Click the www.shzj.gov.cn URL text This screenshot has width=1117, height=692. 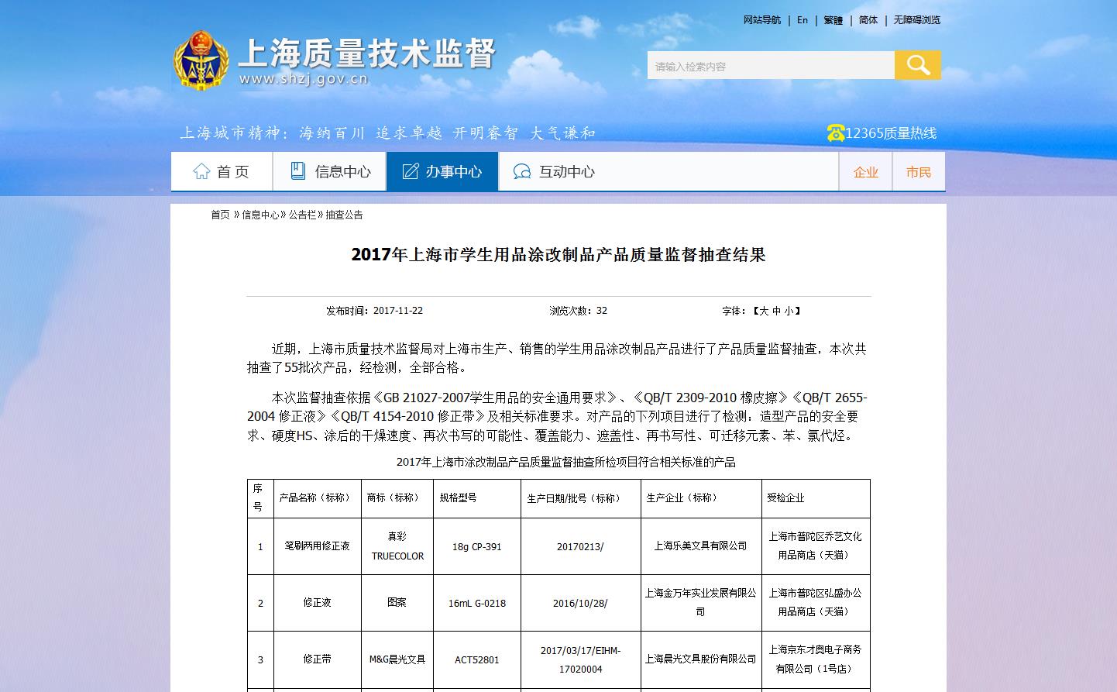click(x=304, y=79)
